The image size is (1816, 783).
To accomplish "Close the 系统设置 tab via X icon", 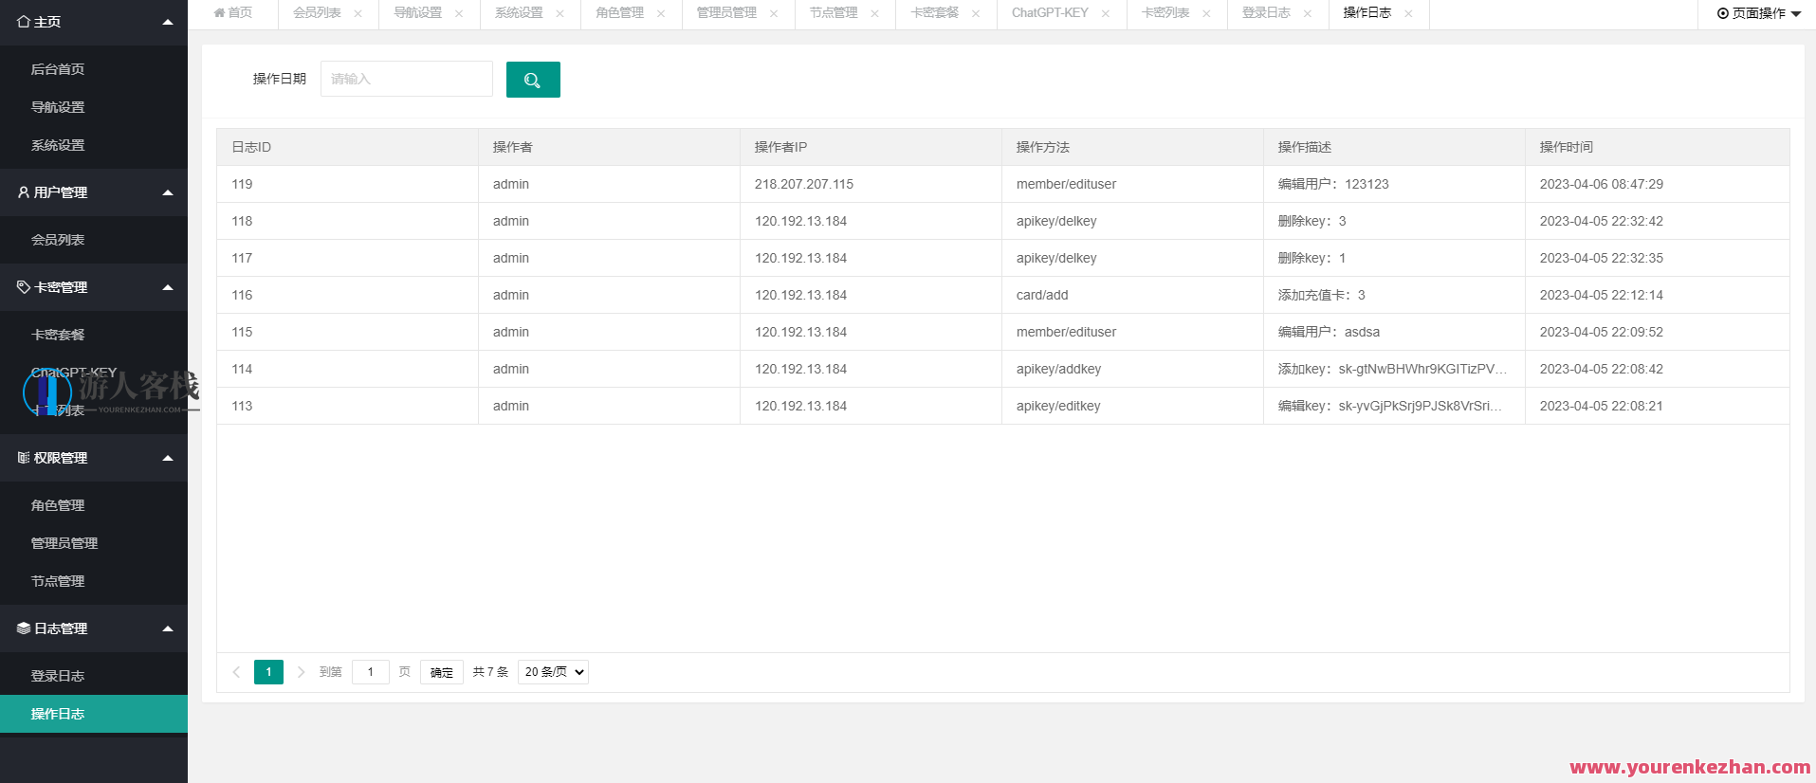I will (x=559, y=13).
